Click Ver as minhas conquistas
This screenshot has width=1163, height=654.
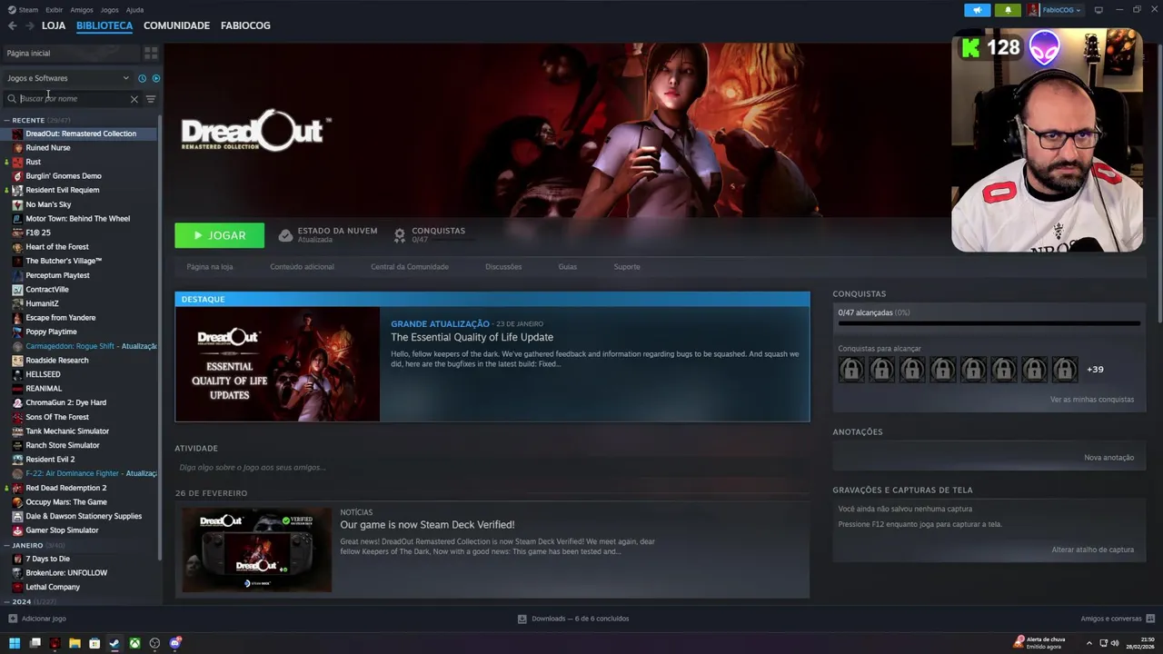[1092, 400]
